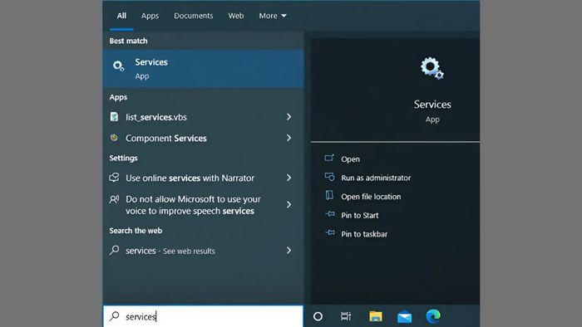Expand the services web results arrow
Image resolution: width=582 pixels, height=327 pixels.
pos(289,251)
